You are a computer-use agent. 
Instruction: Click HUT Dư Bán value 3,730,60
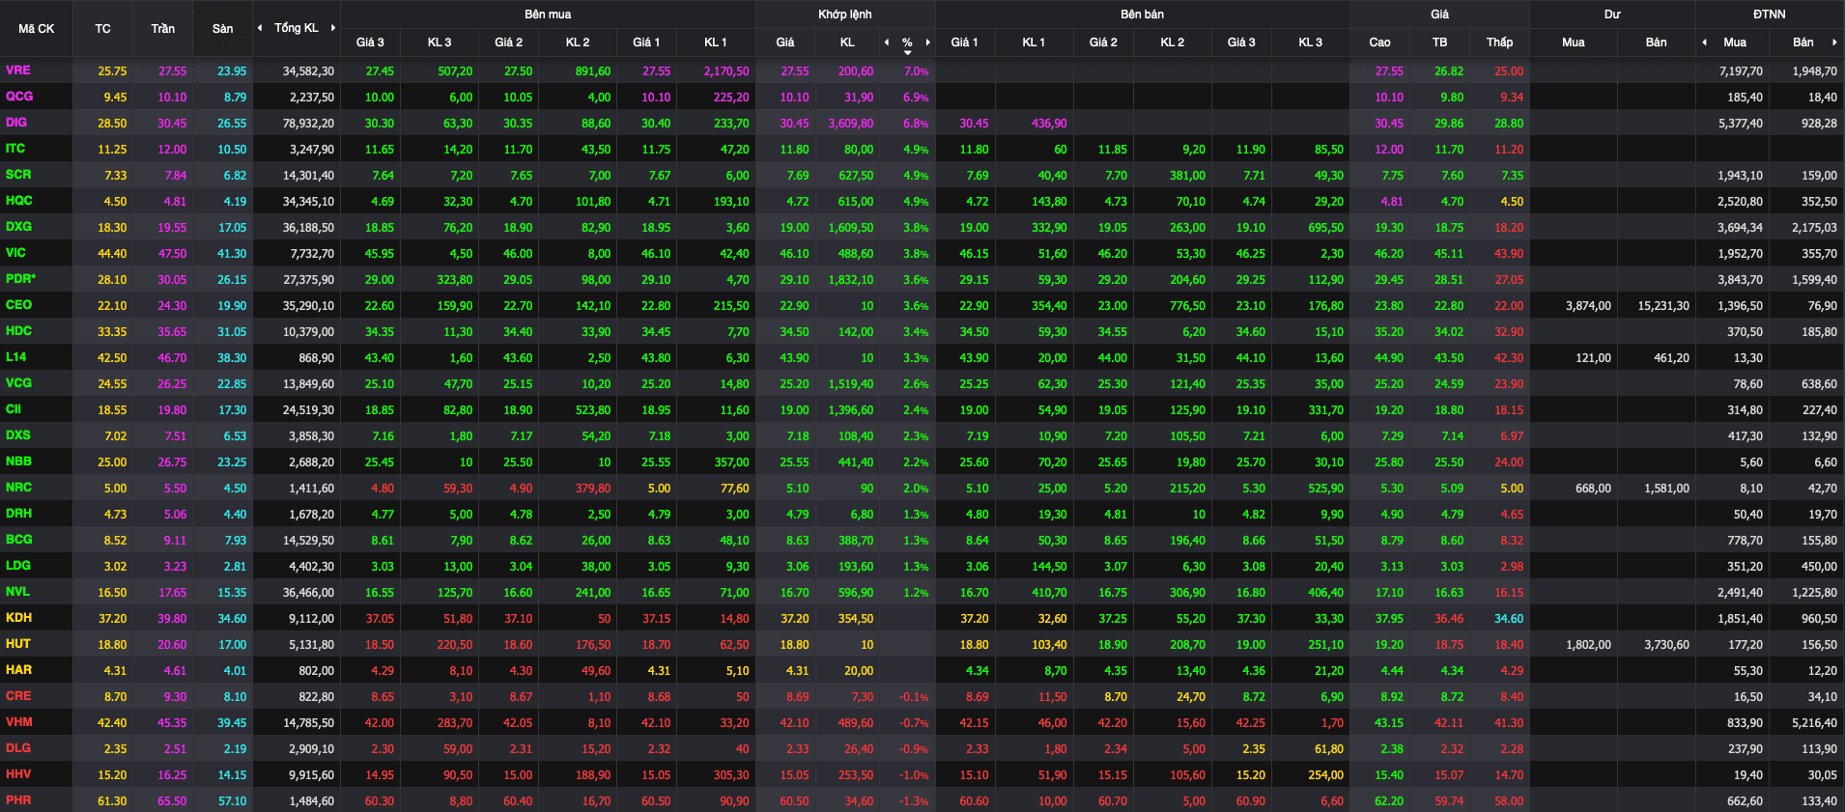pyautogui.click(x=1666, y=645)
